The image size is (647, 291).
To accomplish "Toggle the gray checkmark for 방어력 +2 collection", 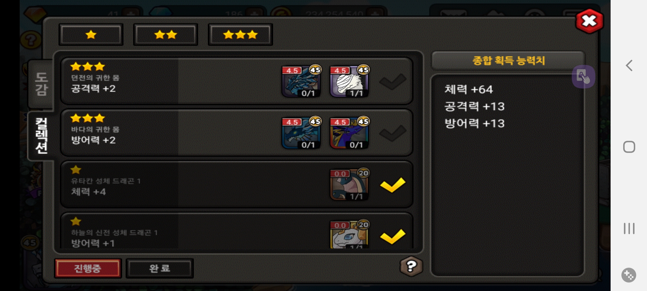I will click(x=393, y=133).
